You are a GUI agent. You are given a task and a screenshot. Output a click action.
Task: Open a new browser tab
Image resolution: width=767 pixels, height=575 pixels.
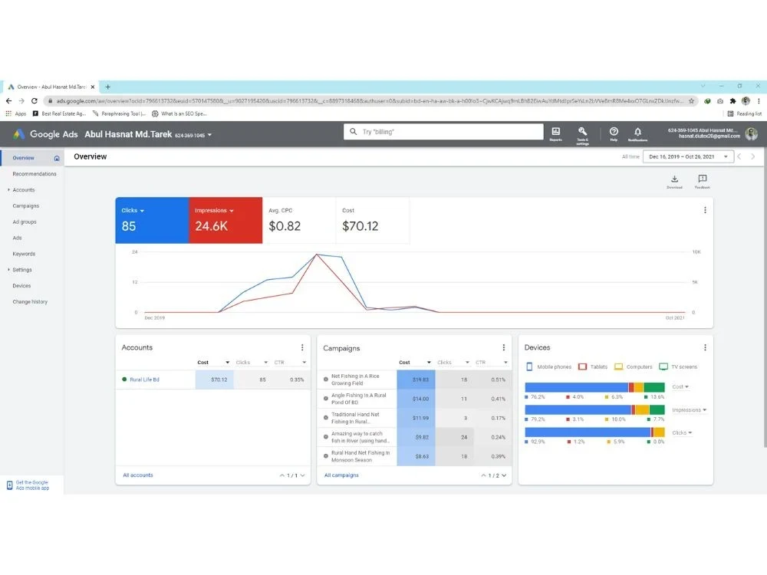107,87
